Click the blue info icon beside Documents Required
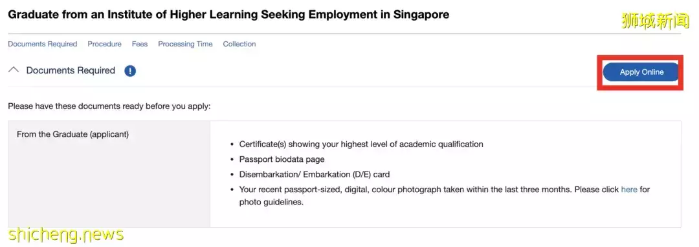This screenshot has height=247, width=699. coord(130,71)
